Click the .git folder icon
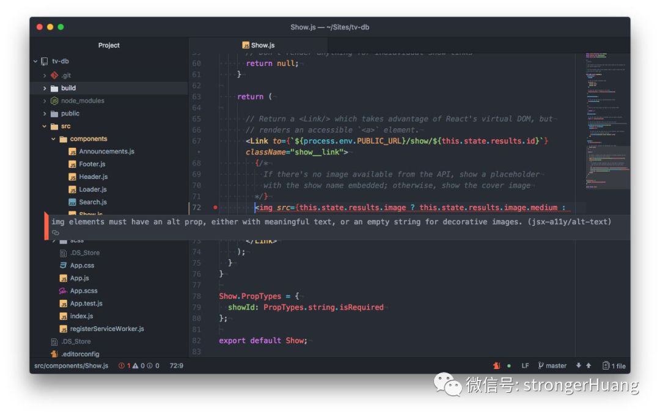 pos(54,75)
